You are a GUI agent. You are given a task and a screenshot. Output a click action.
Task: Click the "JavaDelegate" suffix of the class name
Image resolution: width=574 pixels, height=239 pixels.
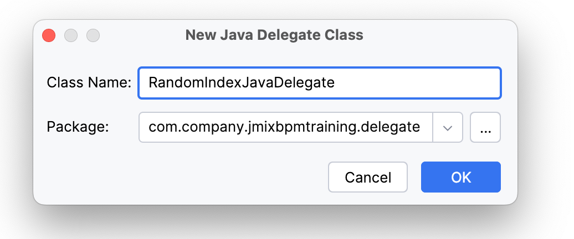click(300, 83)
